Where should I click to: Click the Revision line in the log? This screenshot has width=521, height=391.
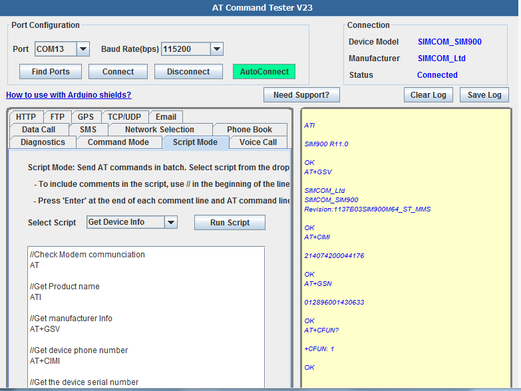tap(367, 209)
